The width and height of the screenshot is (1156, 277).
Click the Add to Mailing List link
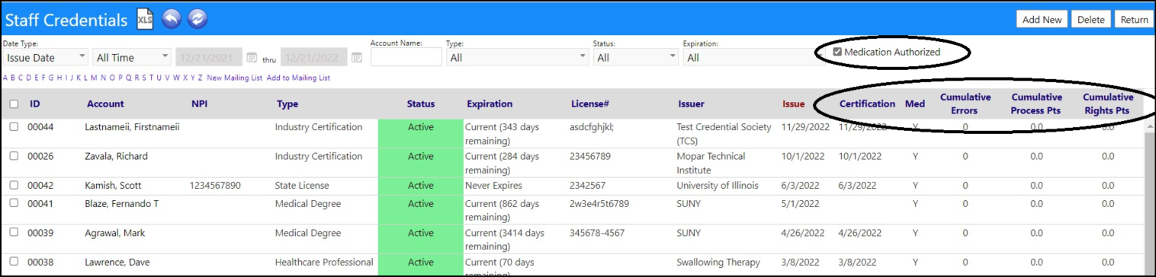(x=298, y=78)
